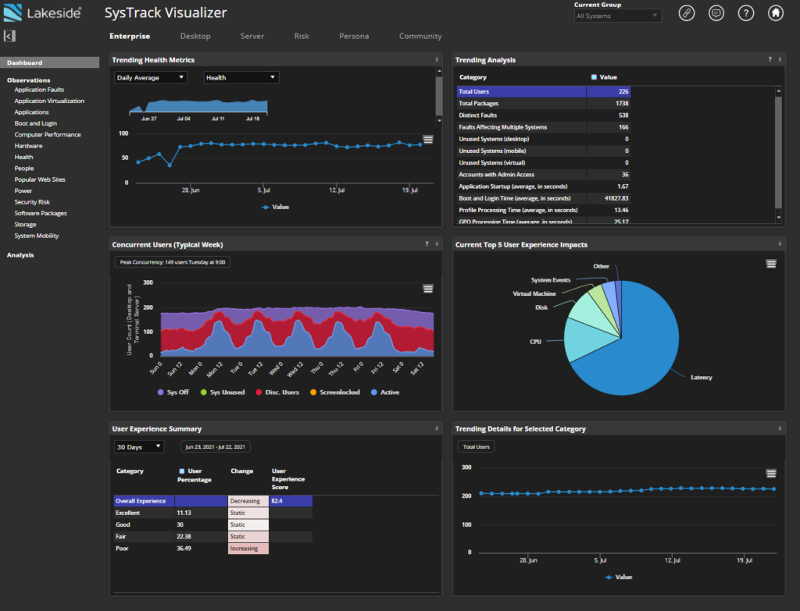
Task: Collapse User Experience Impacts panel icon
Action: coord(780,244)
